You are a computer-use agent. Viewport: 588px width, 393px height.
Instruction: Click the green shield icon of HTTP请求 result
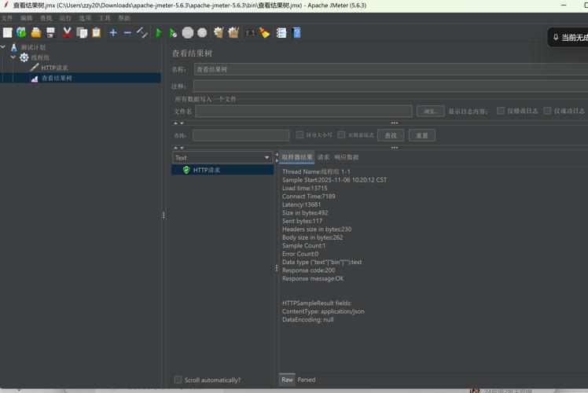coord(186,170)
